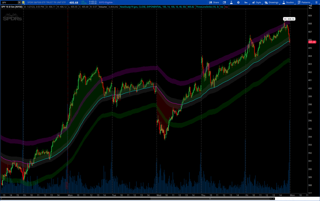Click the Wed label on the time axis
This screenshot has height=201, width=320.
(159, 195)
